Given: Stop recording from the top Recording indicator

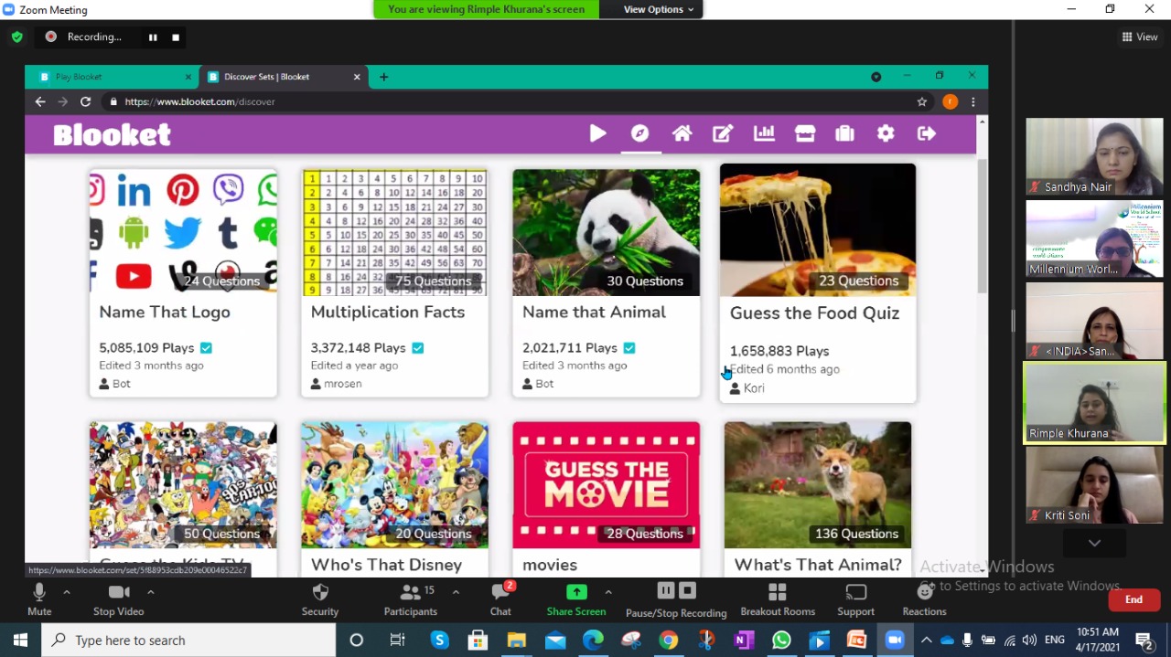Looking at the screenshot, I should (x=176, y=37).
